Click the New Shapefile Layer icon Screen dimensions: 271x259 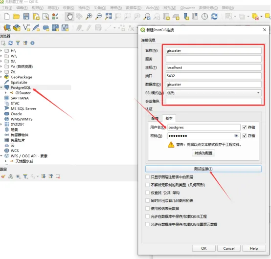point(26,28)
